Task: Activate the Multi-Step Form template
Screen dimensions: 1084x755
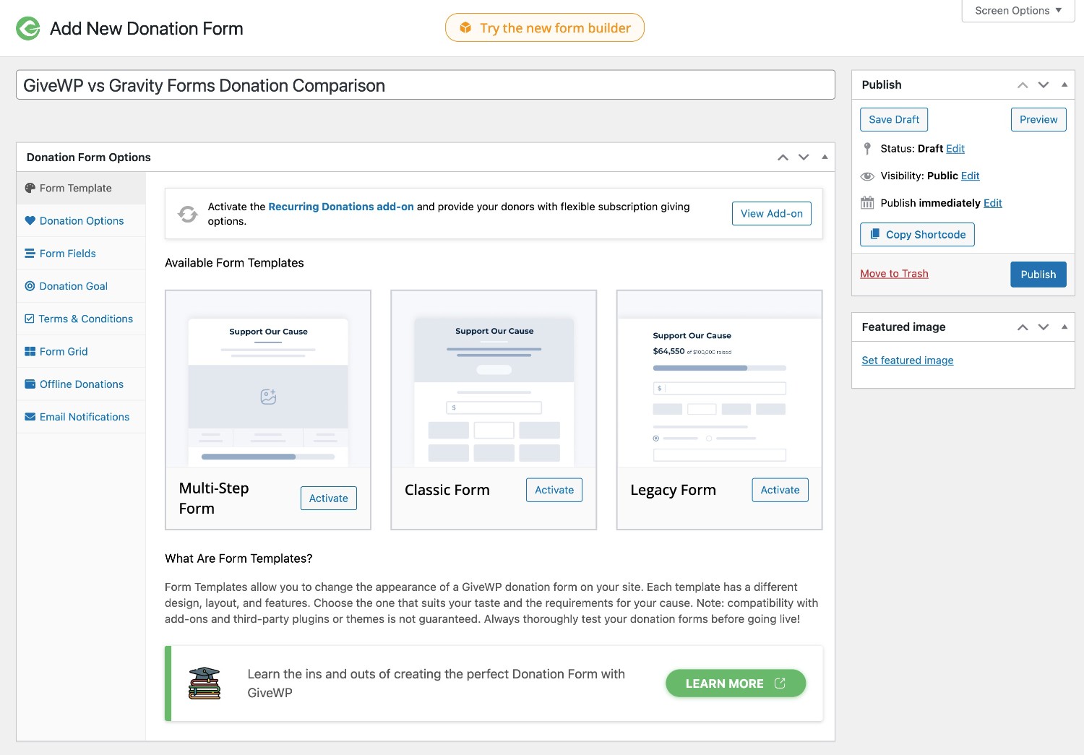Action: 329,498
